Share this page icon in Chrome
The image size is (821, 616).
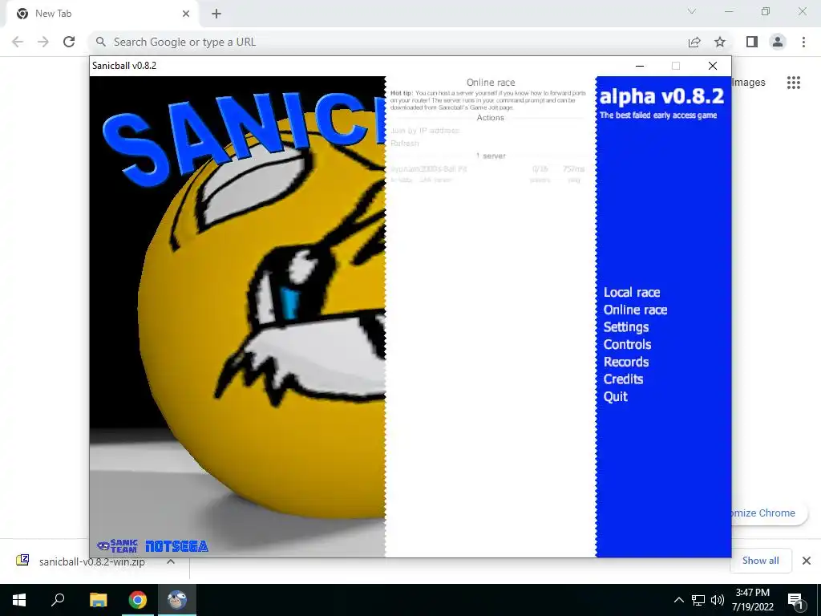click(694, 42)
